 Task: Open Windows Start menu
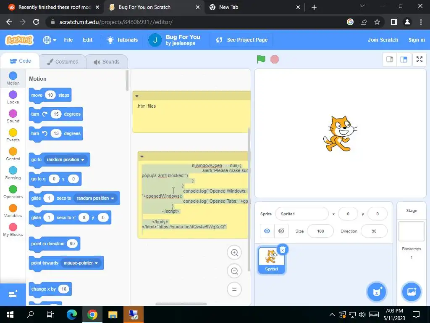pos(10,315)
